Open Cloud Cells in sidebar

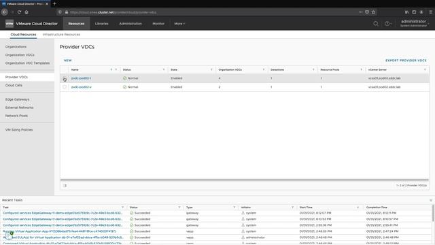point(14,85)
